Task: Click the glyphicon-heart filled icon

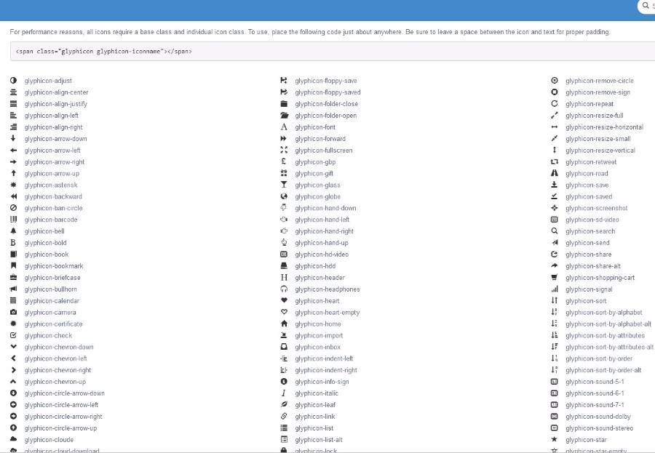Action: tap(284, 300)
